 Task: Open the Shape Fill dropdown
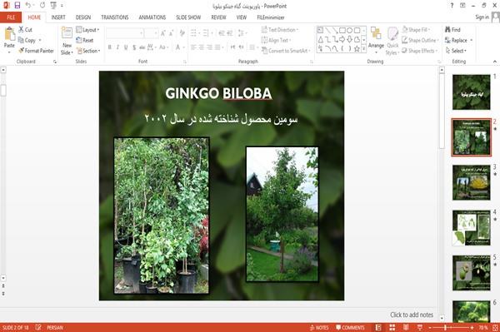416,30
